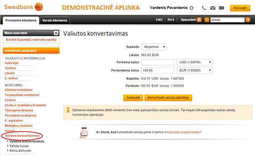Screen dimensions: 255x156
Task: Open the EUR (1.00000) currency dropdown
Action: [x=195, y=71]
